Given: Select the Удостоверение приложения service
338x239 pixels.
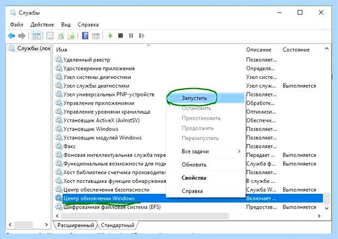Looking at the screenshot, I should [99, 69].
